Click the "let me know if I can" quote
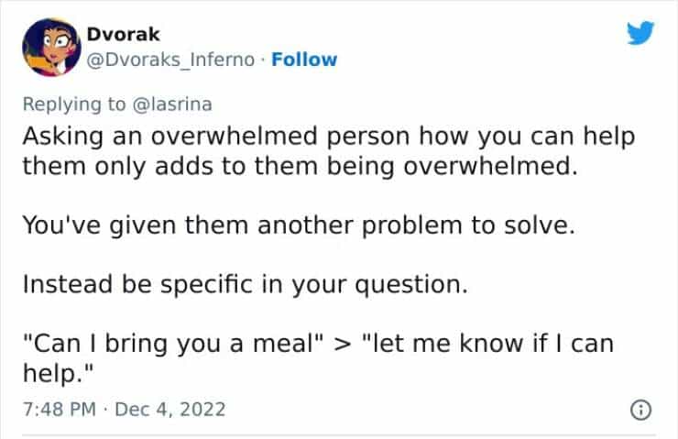 [x=487, y=344]
